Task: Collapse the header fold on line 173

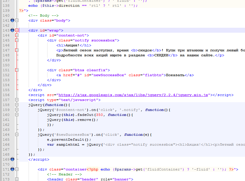Action: click(x=17, y=179)
